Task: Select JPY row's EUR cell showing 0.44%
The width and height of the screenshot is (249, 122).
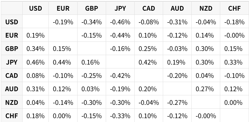Action: [x=63, y=62]
